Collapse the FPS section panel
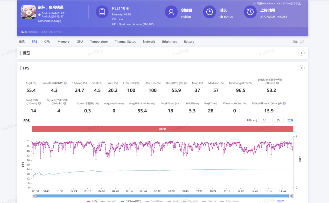The image size is (329, 203). (x=301, y=68)
